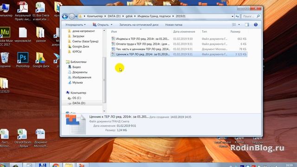The image size is (297, 167).
Task: Select the 'Google Диск' desktop shortcut
Action: [x=41, y=60]
